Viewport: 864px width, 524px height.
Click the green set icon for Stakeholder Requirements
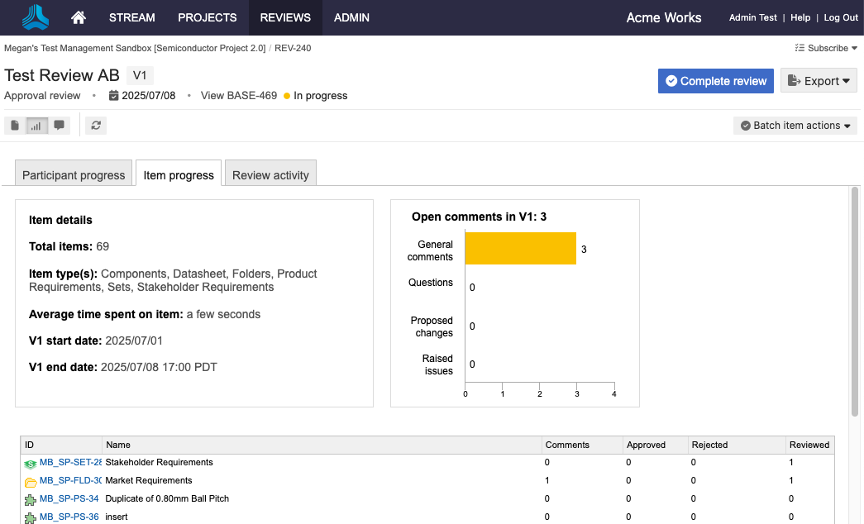30,463
